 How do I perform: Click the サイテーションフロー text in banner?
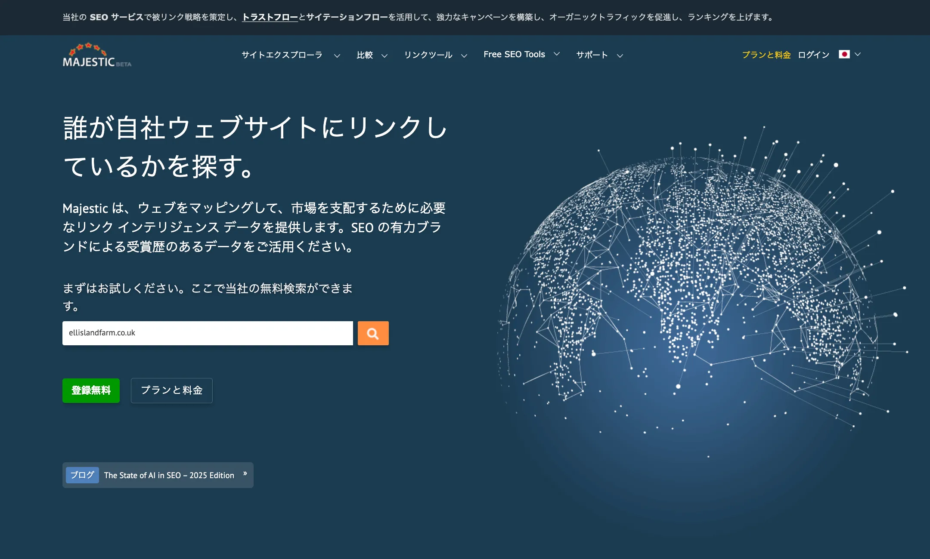coord(347,17)
